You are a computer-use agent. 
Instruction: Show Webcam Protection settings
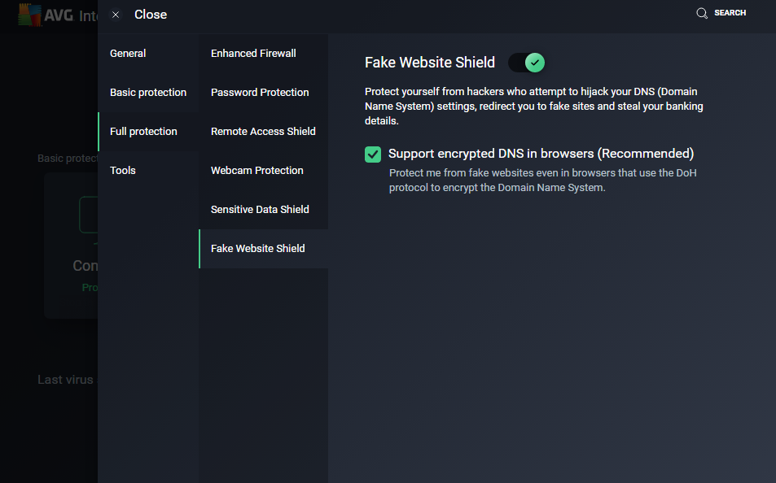(256, 171)
